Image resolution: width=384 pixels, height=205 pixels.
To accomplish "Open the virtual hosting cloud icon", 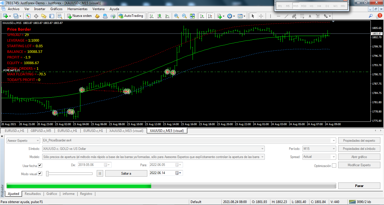I will coord(105,16).
